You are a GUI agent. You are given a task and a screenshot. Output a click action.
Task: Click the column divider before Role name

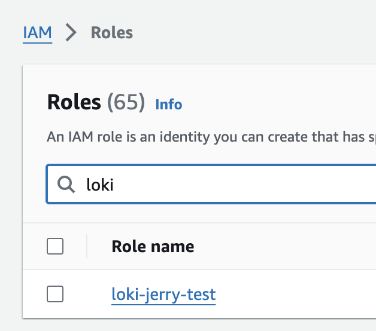tap(87, 246)
